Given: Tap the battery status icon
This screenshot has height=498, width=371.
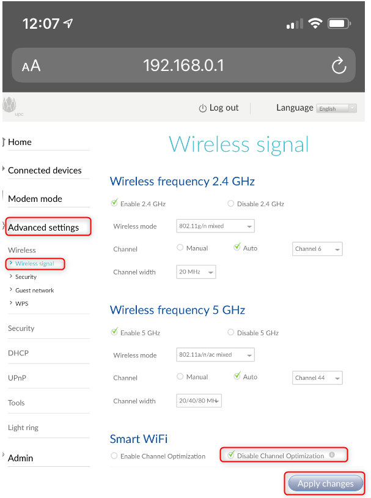Looking at the screenshot, I should [338, 24].
